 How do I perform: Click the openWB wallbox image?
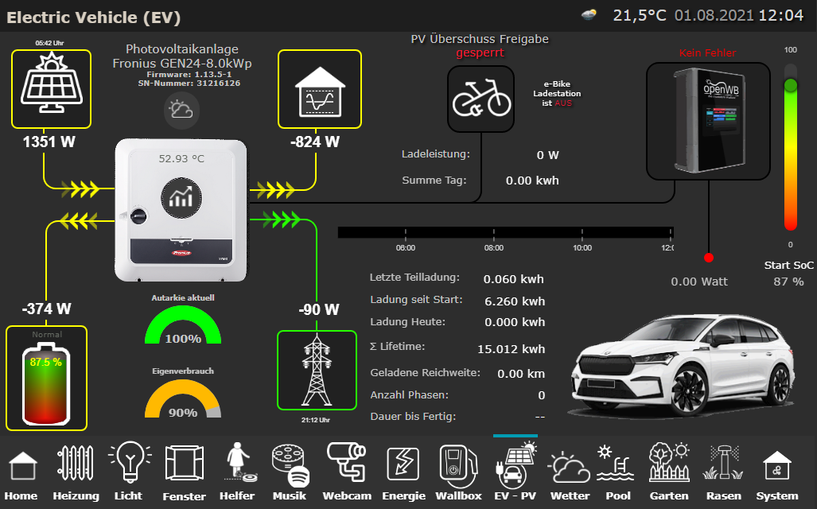point(708,121)
